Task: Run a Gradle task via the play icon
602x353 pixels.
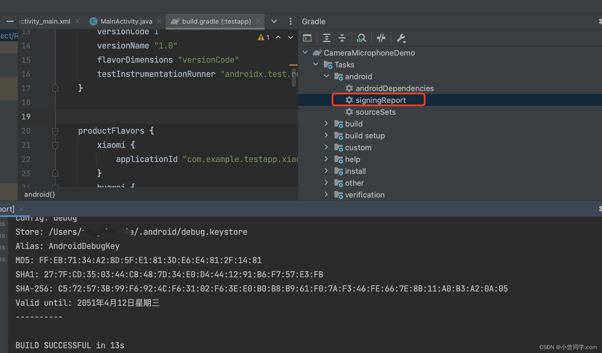Action: (x=307, y=38)
